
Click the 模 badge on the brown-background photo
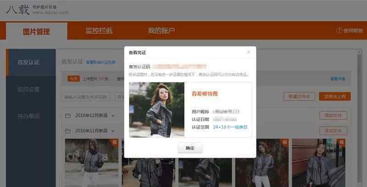pos(284,142)
